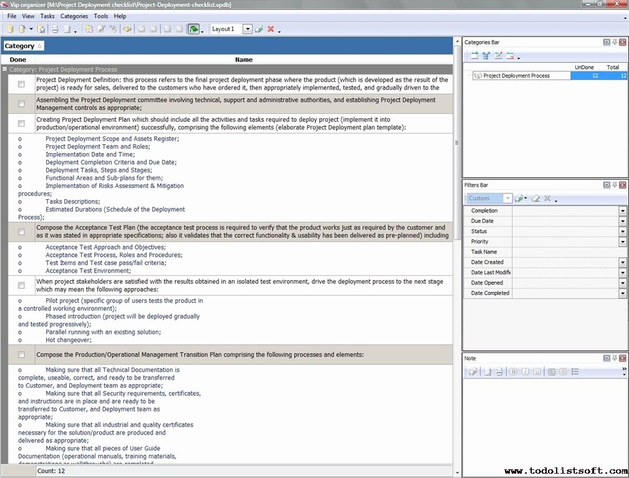Click the Done column header
Viewport: 629px width, 478px height.
pos(18,60)
